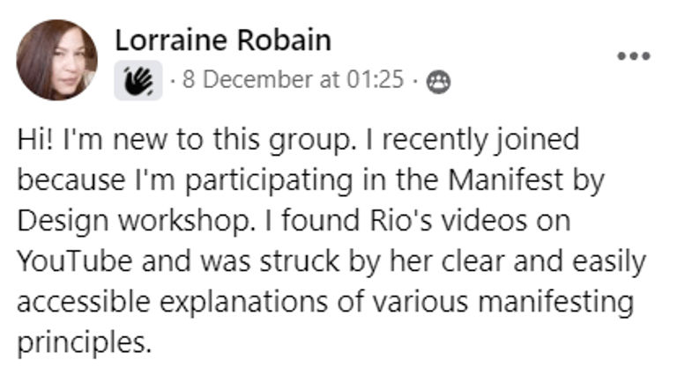The width and height of the screenshot is (677, 367).
Task: Open Lorraine Robain's profile name link
Action: (x=223, y=40)
